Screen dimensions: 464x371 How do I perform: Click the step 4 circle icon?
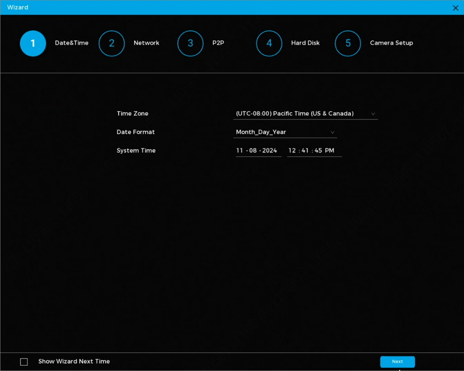click(269, 44)
